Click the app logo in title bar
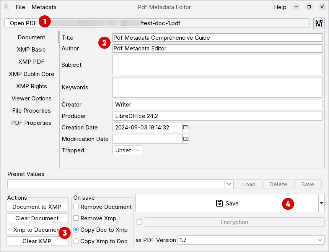 (7, 7)
